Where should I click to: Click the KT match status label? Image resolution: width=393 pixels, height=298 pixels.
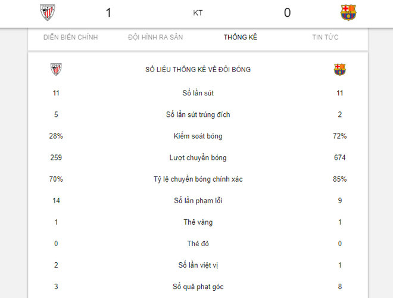point(198,13)
